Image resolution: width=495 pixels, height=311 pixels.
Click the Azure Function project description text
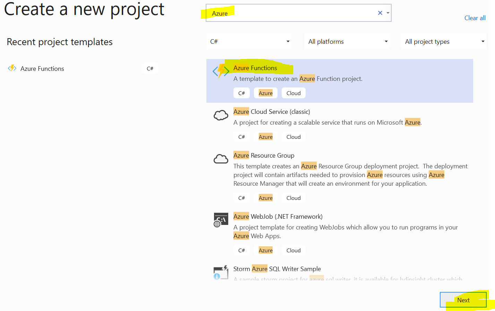298,79
